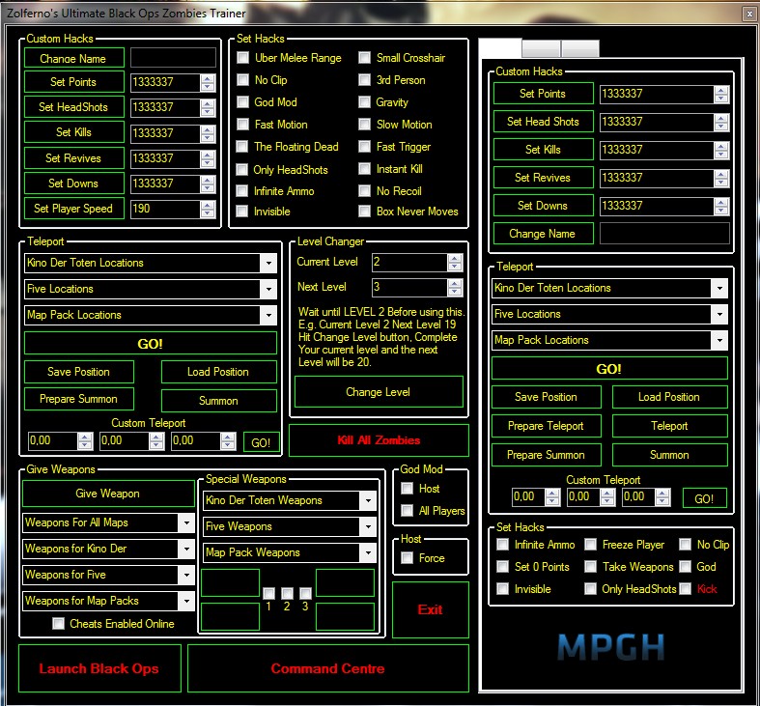Switch to the middle blank tab
This screenshot has width=760, height=706.
click(541, 48)
